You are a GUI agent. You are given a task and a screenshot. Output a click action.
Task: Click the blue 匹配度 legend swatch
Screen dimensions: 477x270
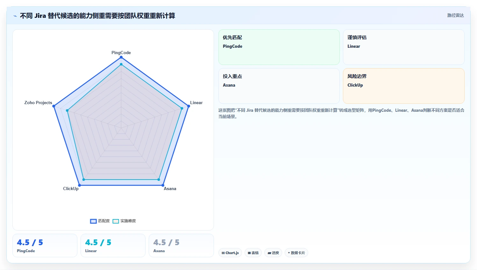pos(93,221)
